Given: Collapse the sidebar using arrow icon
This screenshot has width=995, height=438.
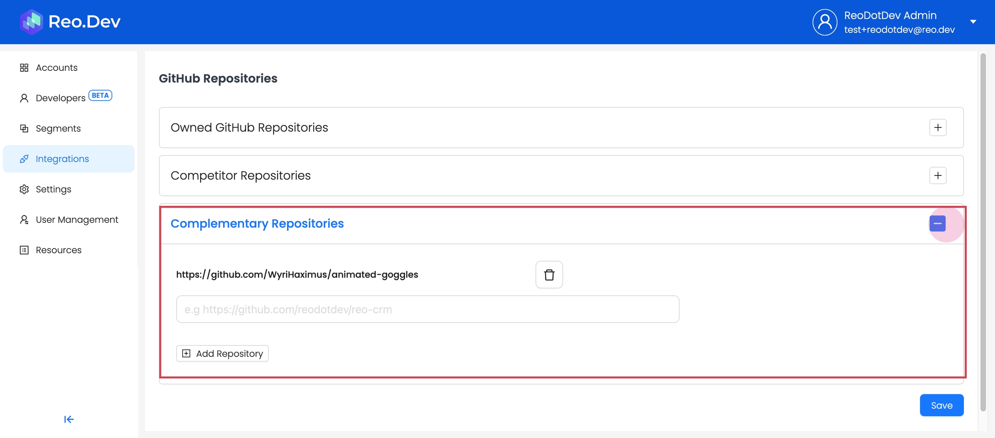Looking at the screenshot, I should [69, 419].
